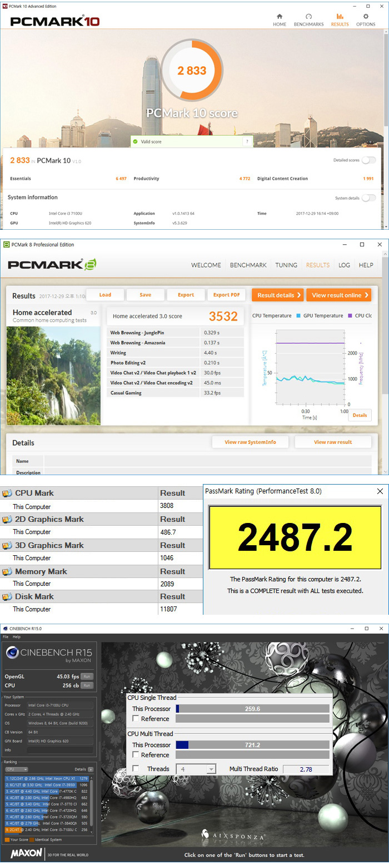Click the Export button in PCMark 8
Viewport: 389px width, 864px height.
[186, 295]
